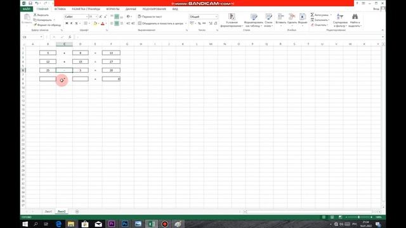Click the Paste (Вставить) clipboard icon
Viewport: 406px width, 228px height.
pos(27,18)
